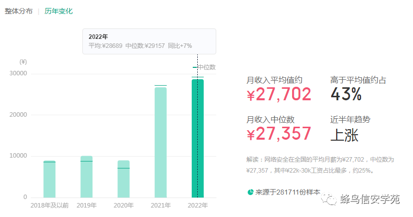Click the 上涨 trend value
Screen dimensions: 413x217
345,135
